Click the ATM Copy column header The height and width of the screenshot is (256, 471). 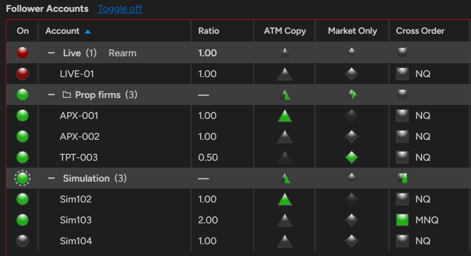[284, 31]
